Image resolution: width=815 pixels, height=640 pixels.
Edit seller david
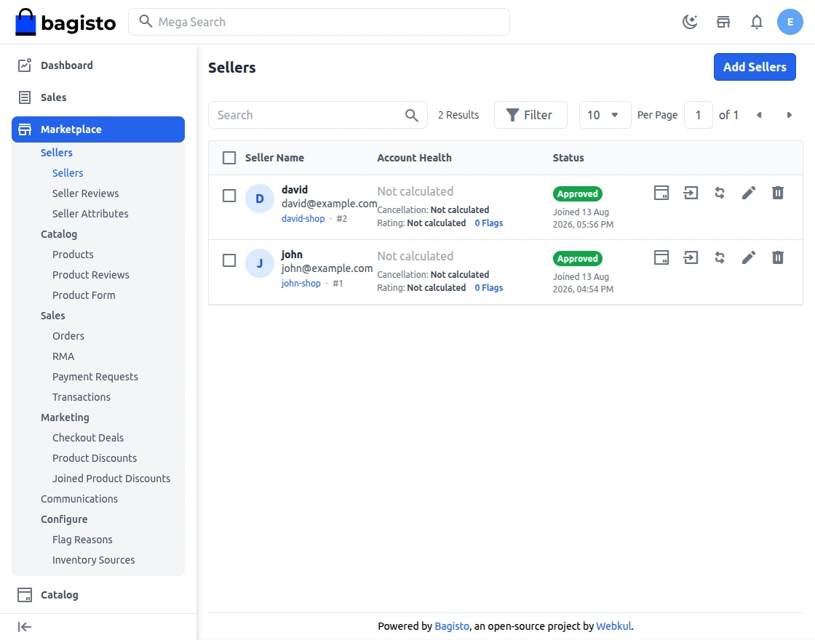click(749, 193)
